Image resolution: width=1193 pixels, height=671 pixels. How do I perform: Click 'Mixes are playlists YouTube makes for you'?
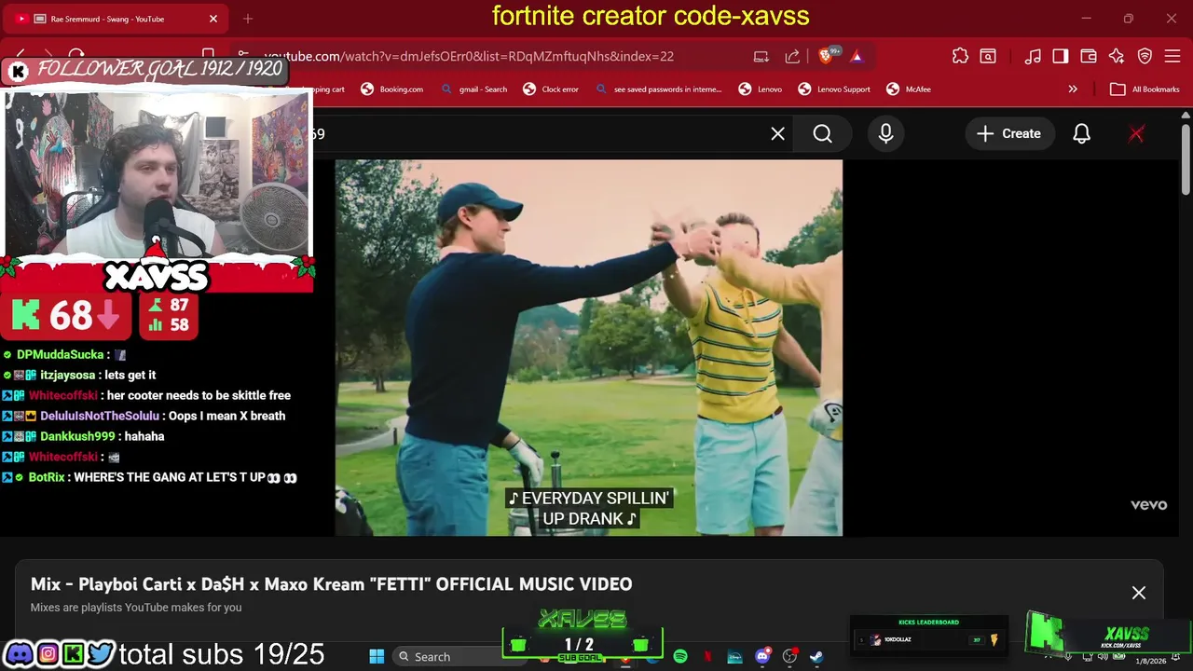coord(136,608)
